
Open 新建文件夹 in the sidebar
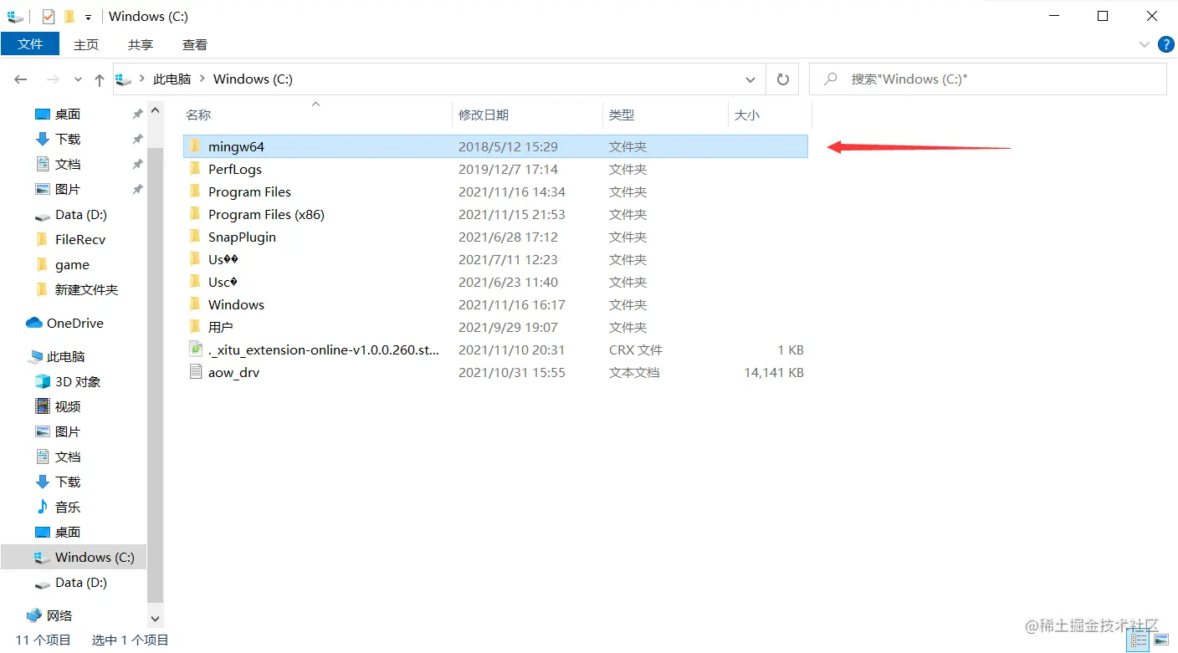86,289
